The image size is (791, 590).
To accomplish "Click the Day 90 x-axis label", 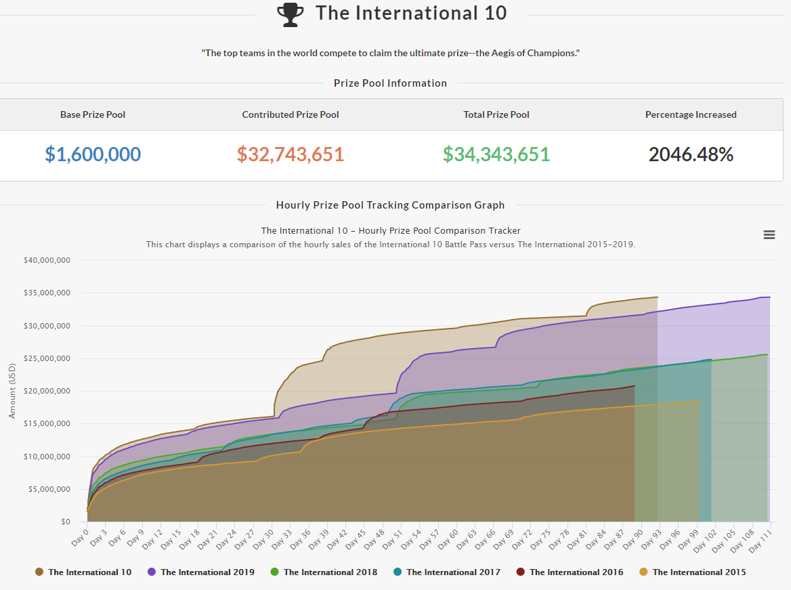I will tap(632, 539).
